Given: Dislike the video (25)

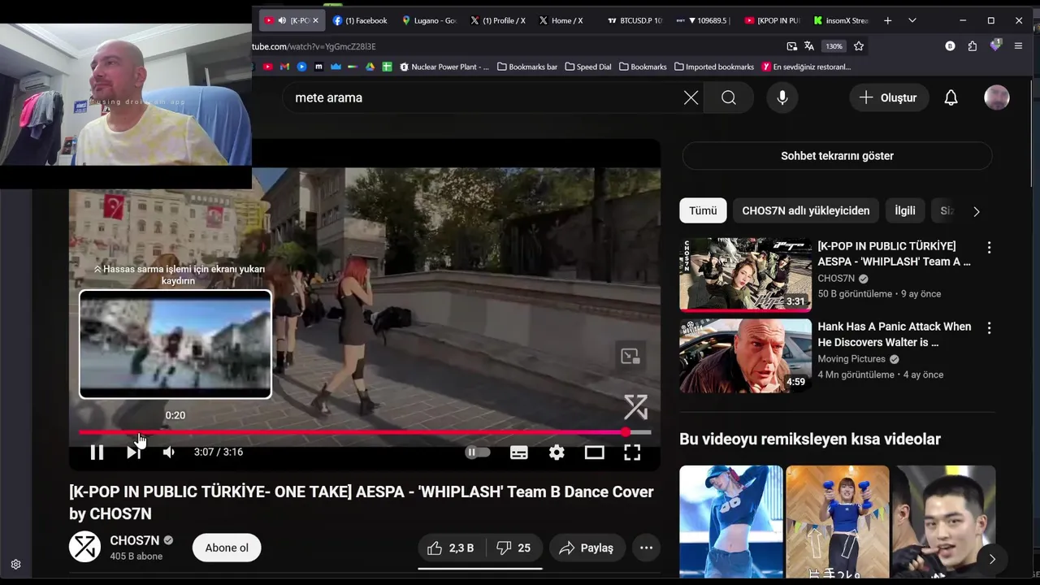Looking at the screenshot, I should tap(513, 548).
